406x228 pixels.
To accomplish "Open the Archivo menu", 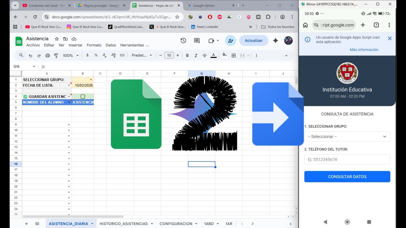I will tap(33, 45).
